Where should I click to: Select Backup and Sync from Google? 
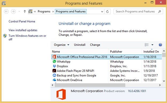(77, 75)
